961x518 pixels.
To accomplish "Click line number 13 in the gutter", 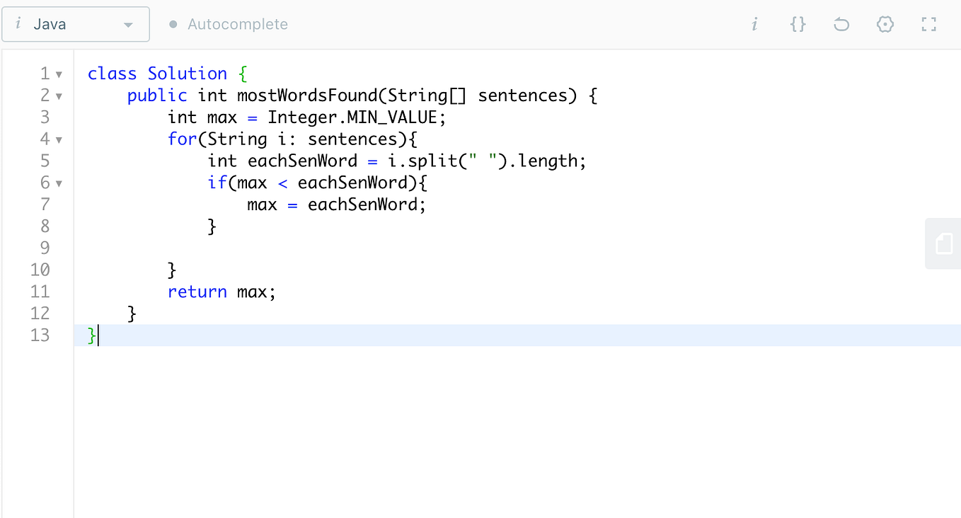I will click(40, 335).
